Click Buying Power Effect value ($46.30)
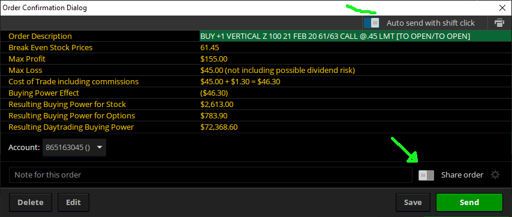Screen dimensions: 512x217 tap(214, 93)
